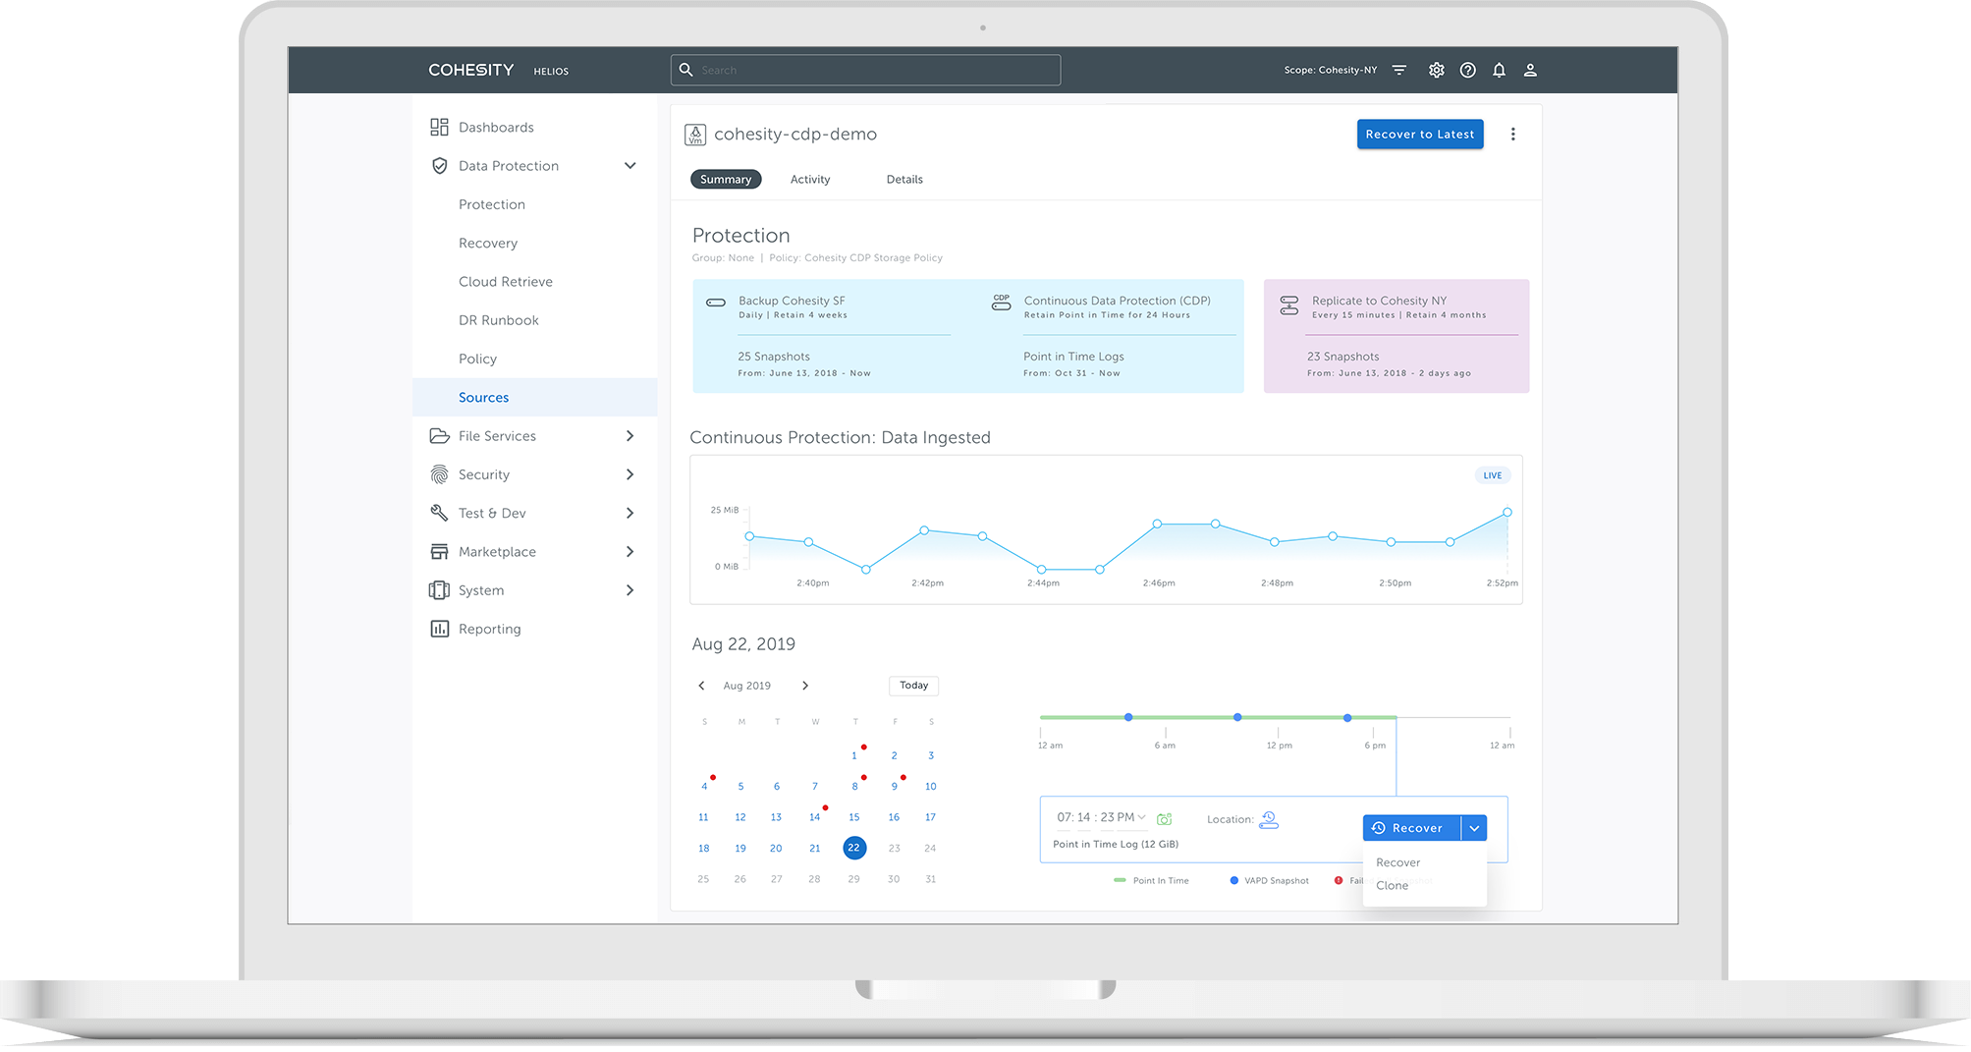
Task: Click the VM icon beside cohesity-cdp-demo
Action: (695, 135)
